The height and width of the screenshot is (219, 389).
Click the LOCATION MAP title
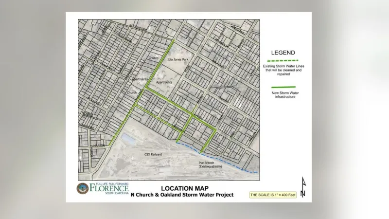(x=185, y=188)
